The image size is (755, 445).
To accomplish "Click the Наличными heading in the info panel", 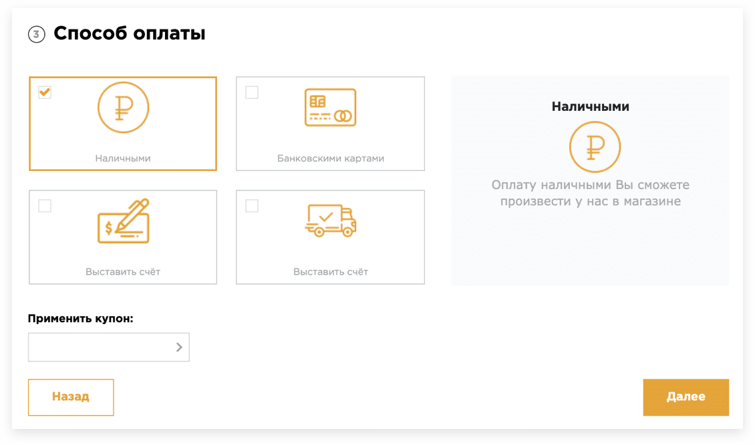I will (591, 106).
